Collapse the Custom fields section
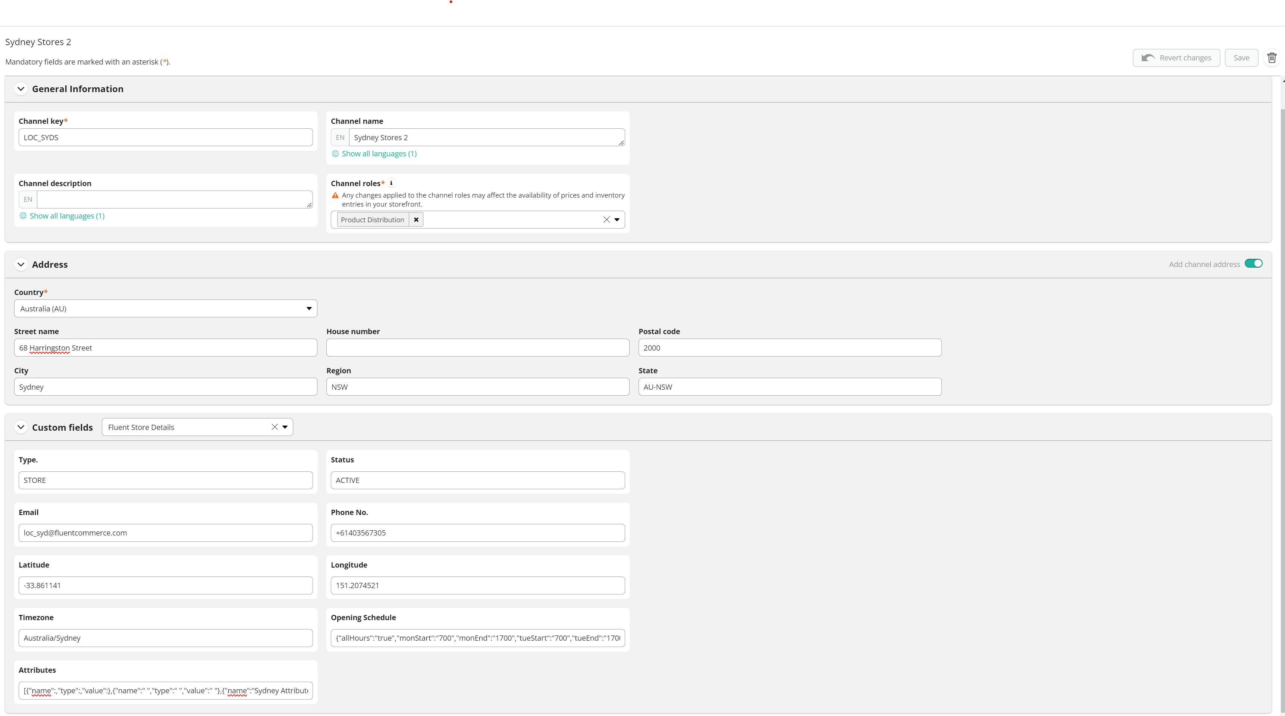 [x=21, y=427]
